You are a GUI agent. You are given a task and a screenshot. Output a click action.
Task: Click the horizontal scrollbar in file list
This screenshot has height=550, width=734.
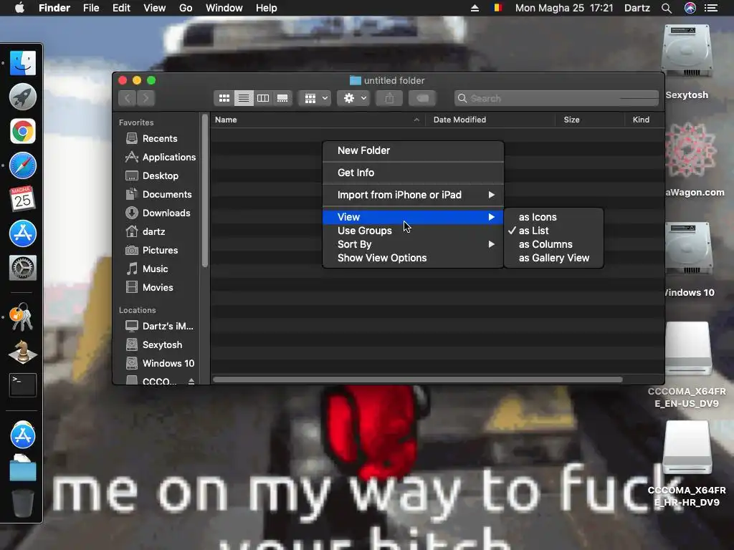click(418, 380)
